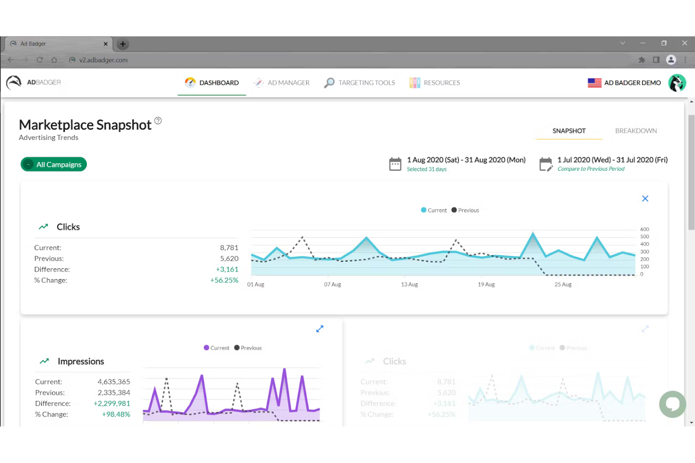Click the +56.25% change value in expanded Clicks
Screen dimensions: 695x463
[224, 280]
